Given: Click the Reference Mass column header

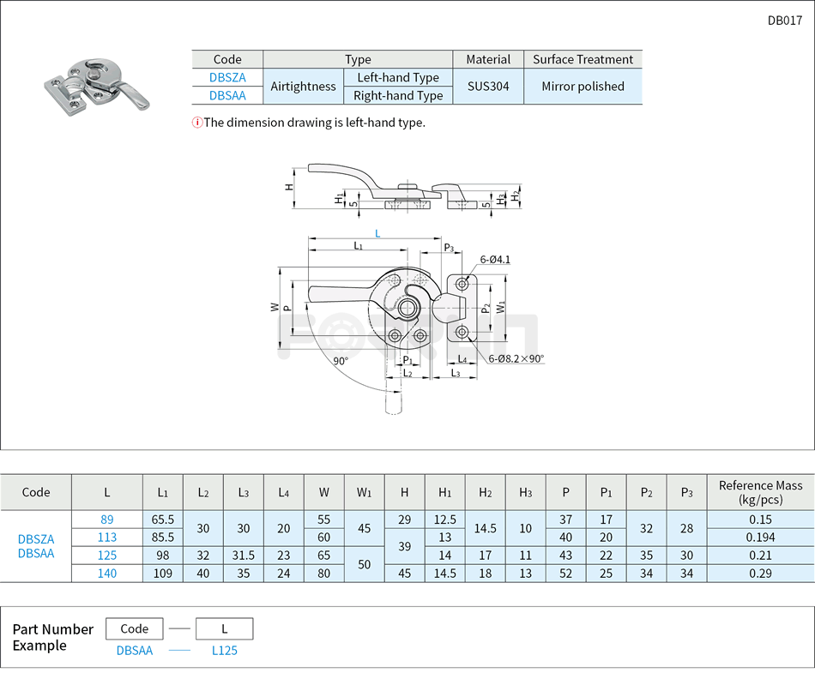Looking at the screenshot, I should tap(759, 492).
